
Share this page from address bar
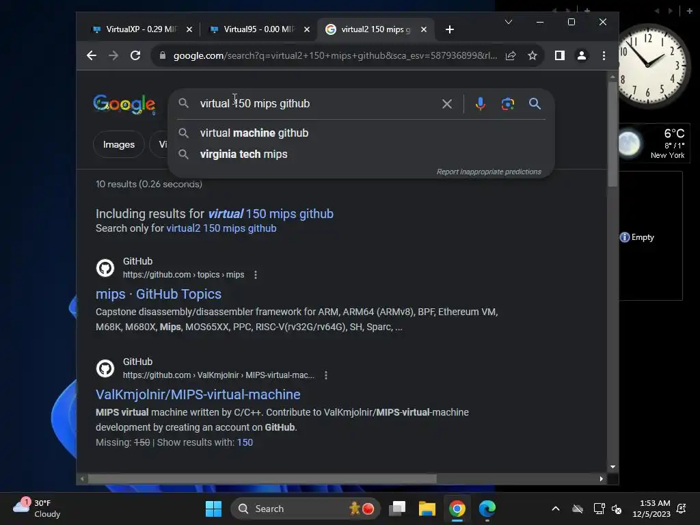tap(511, 55)
